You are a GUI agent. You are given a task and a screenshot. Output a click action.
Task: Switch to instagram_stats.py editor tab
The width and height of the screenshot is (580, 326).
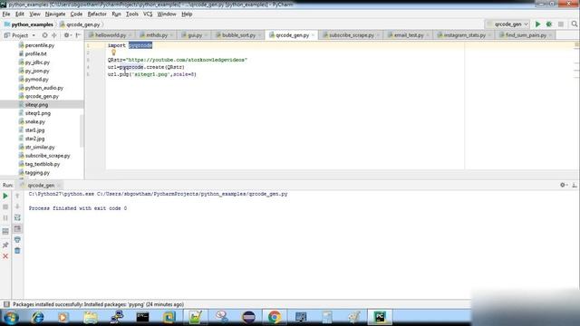(x=464, y=35)
